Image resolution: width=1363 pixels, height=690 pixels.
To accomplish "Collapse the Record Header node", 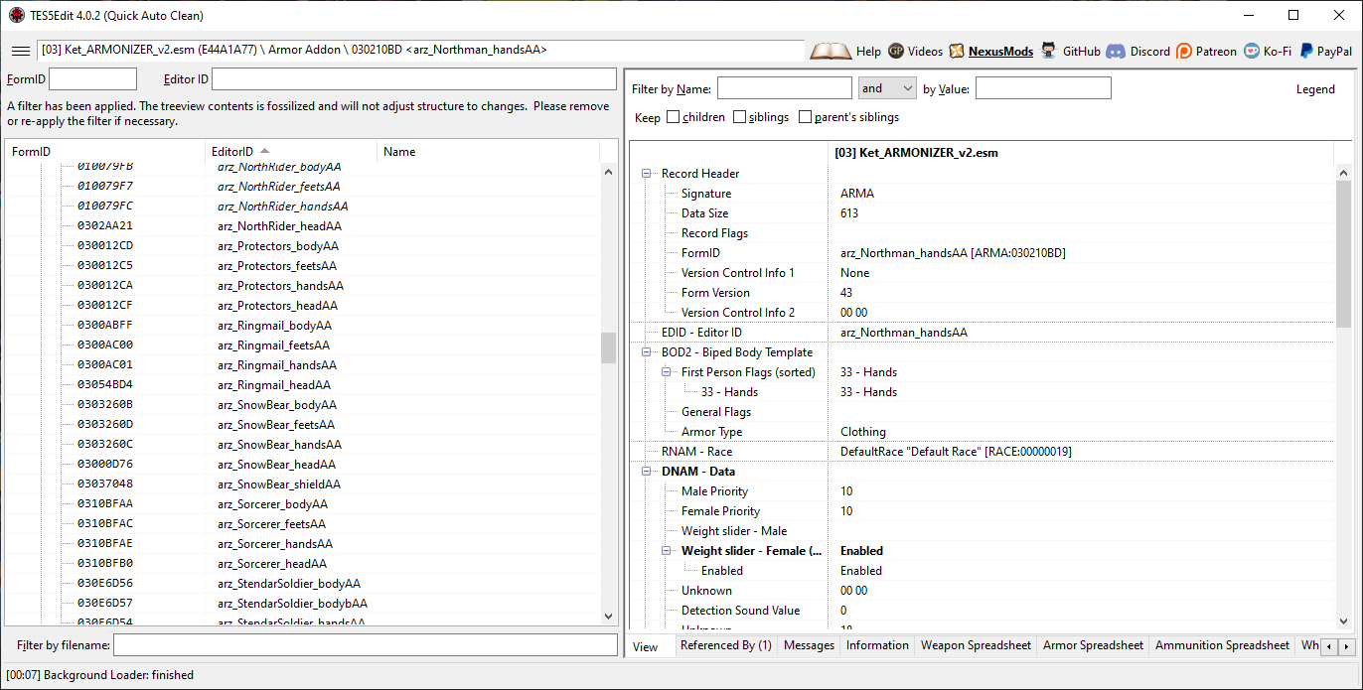I will pos(647,174).
